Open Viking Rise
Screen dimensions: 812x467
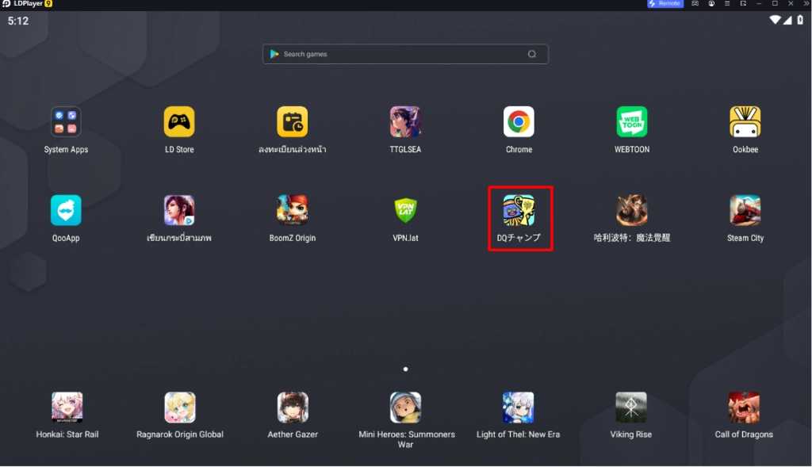(630, 408)
